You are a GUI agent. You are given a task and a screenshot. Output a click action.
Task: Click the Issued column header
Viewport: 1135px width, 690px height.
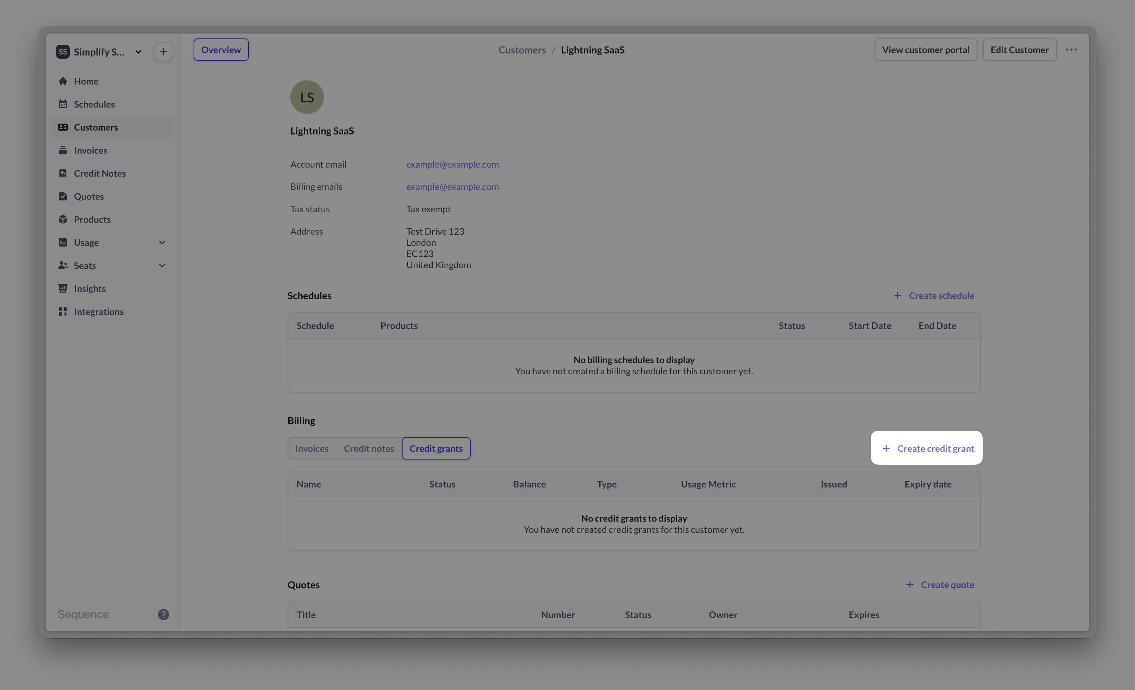pyautogui.click(x=834, y=484)
